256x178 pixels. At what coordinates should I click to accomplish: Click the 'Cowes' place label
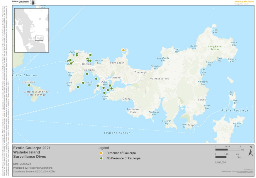(202, 100)
